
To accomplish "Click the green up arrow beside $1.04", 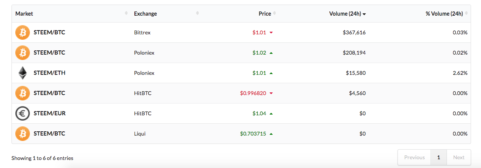I will (x=271, y=113).
